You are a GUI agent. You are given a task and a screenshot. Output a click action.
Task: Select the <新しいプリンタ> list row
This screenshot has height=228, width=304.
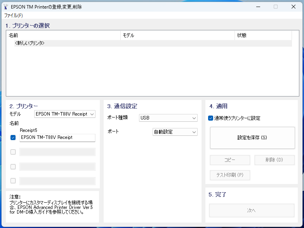tap(30, 43)
